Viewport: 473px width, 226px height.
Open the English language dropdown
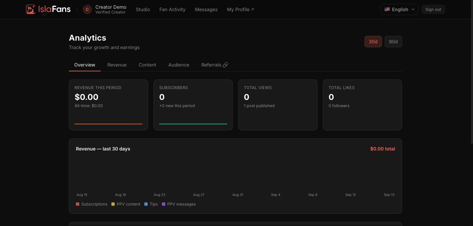399,9
